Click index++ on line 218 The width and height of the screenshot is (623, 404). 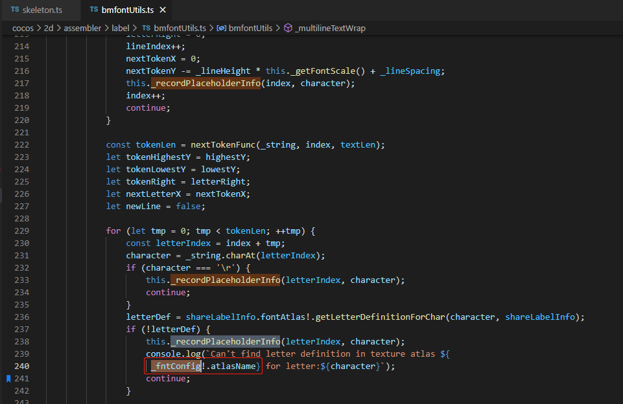tap(143, 96)
